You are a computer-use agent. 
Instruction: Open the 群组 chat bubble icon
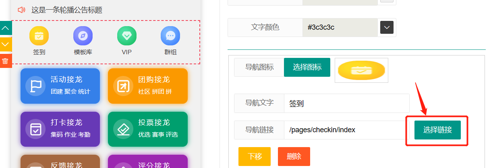coord(170,36)
